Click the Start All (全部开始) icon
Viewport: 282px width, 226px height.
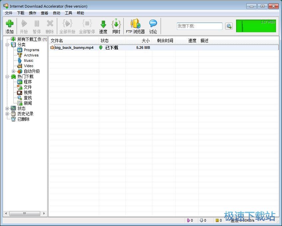click(67, 26)
